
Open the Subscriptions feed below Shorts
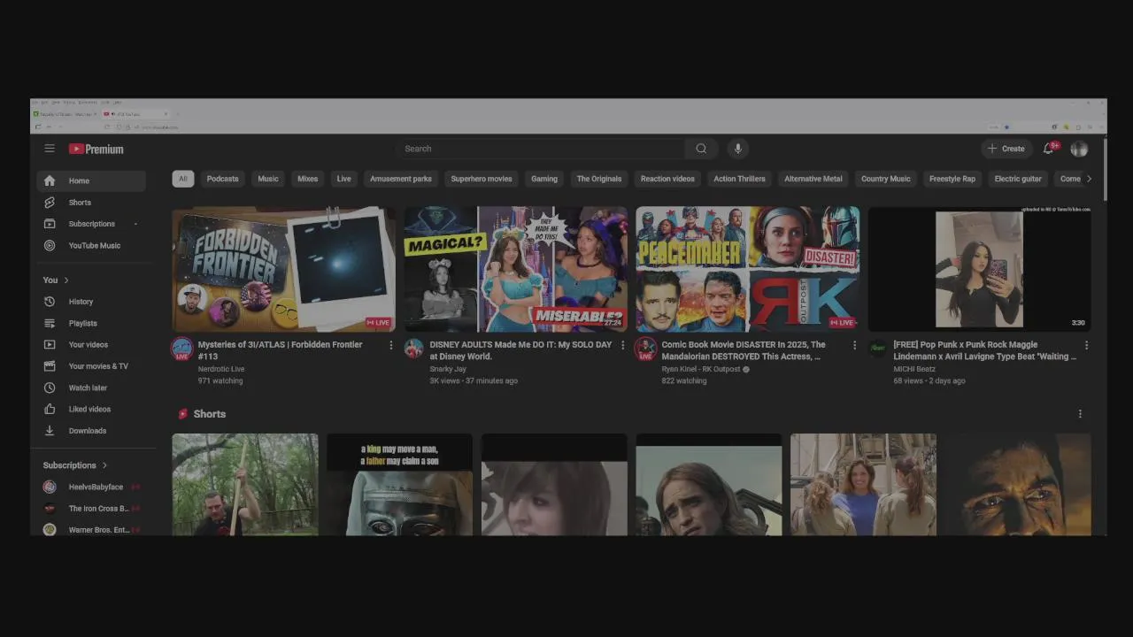[91, 224]
